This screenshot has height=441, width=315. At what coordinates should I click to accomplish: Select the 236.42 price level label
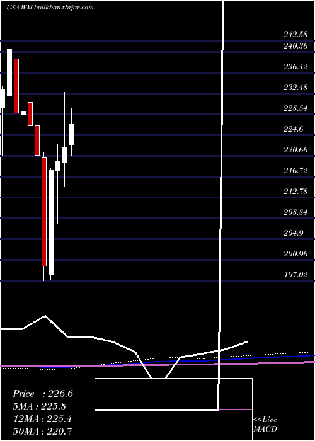[x=295, y=66]
